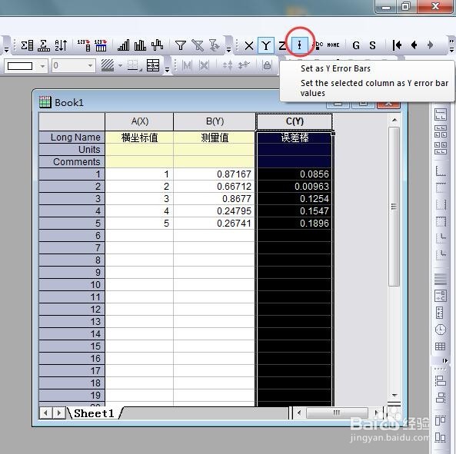Click the cell containing 0.00963
The width and height of the screenshot is (456, 454).
pyautogui.click(x=294, y=187)
